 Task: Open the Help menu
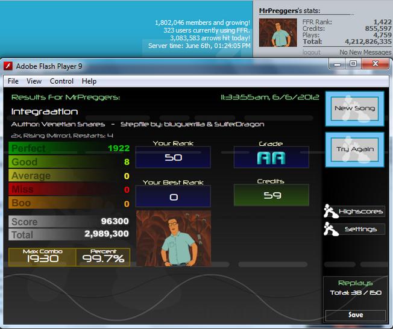pyautogui.click(x=89, y=81)
